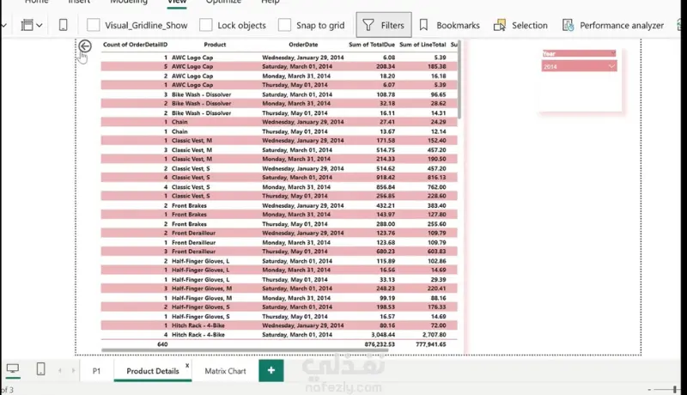
Task: Expand the Year slicer header chevron
Action: 613,53
